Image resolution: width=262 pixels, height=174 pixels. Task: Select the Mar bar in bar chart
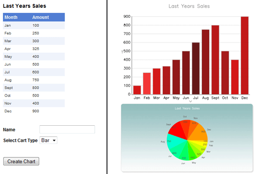coord(157,81)
